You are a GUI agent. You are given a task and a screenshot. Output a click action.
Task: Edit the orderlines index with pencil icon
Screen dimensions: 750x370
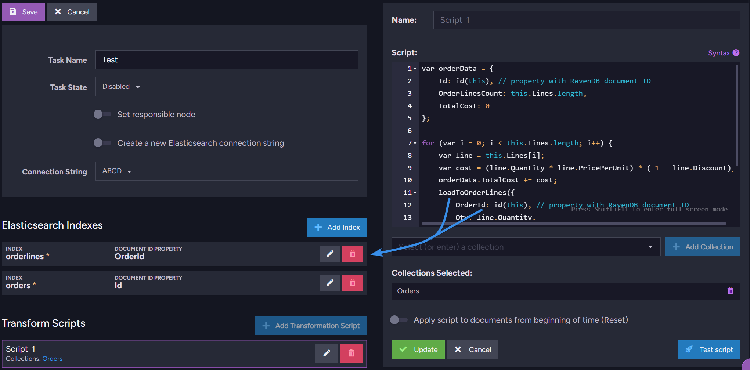click(330, 254)
